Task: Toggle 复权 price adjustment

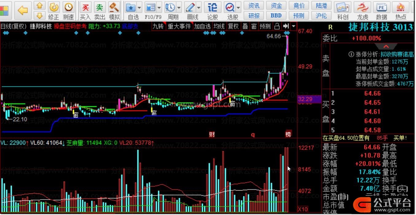Action: (233, 26)
